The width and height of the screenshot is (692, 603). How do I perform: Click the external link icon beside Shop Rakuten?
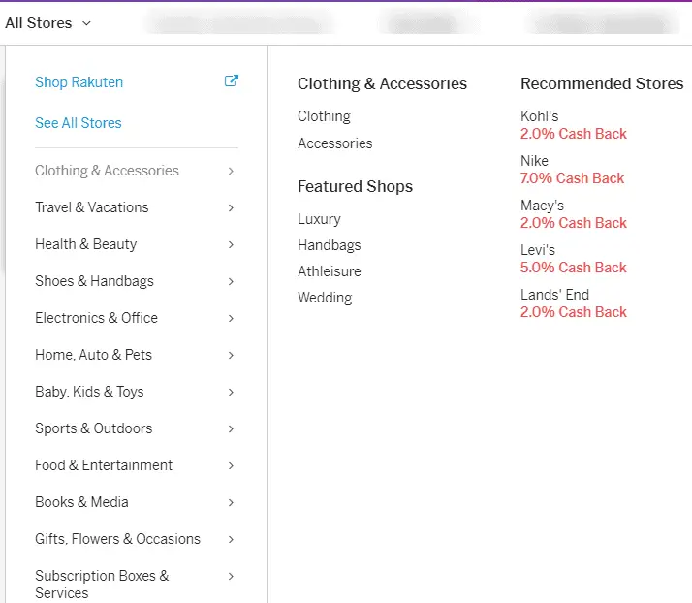coord(232,80)
